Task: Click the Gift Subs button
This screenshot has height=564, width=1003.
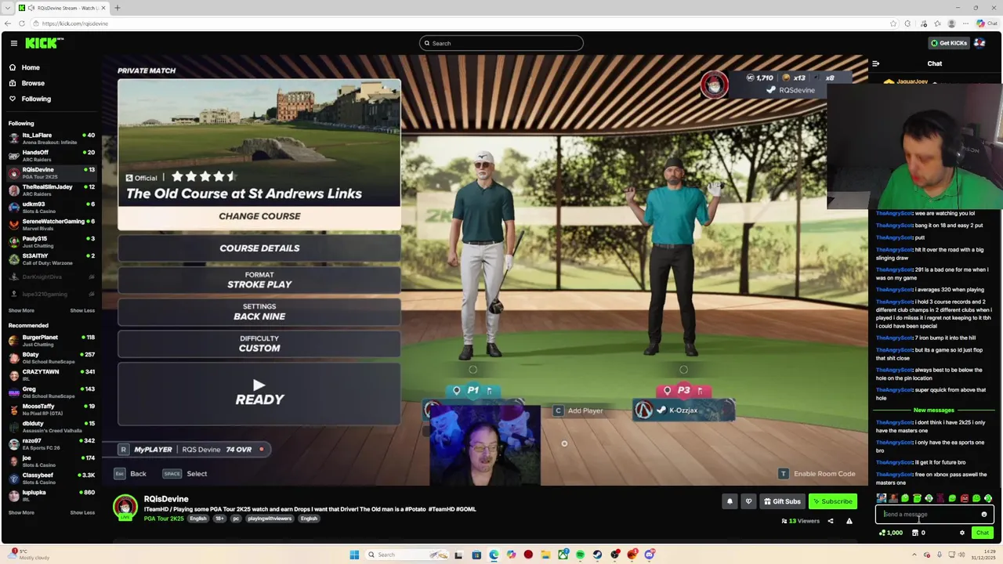Action: 782,501
